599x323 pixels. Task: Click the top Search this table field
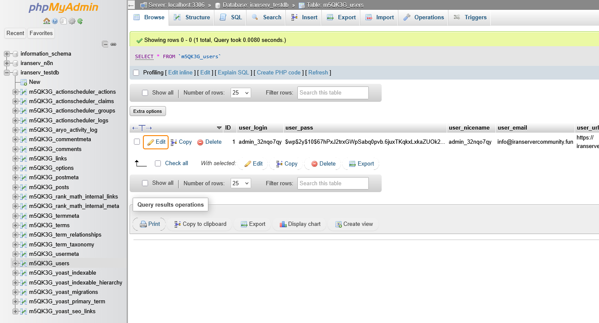pyautogui.click(x=332, y=93)
